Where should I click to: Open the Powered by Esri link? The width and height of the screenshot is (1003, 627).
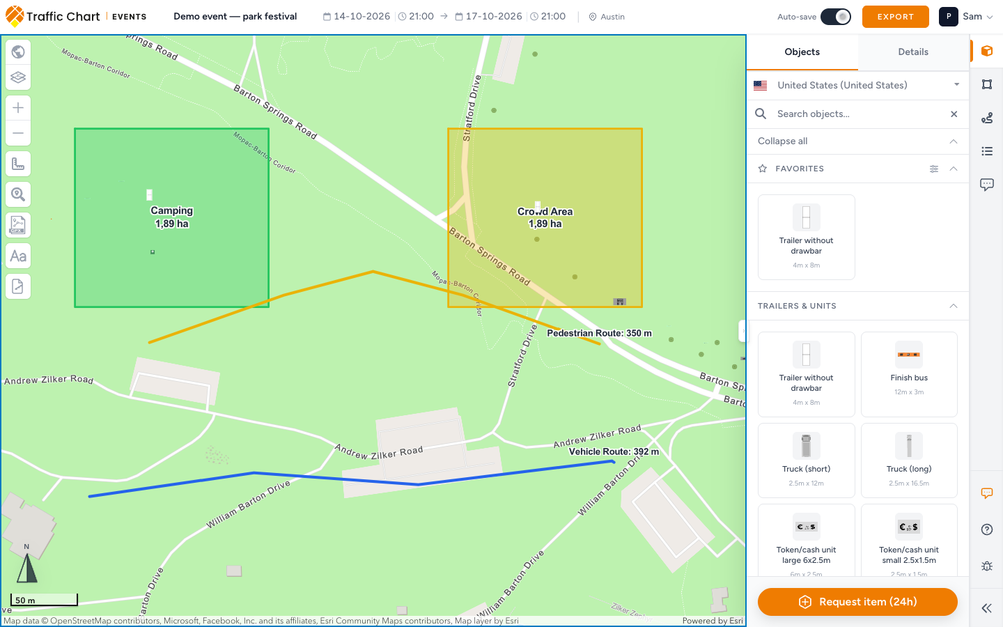click(713, 621)
